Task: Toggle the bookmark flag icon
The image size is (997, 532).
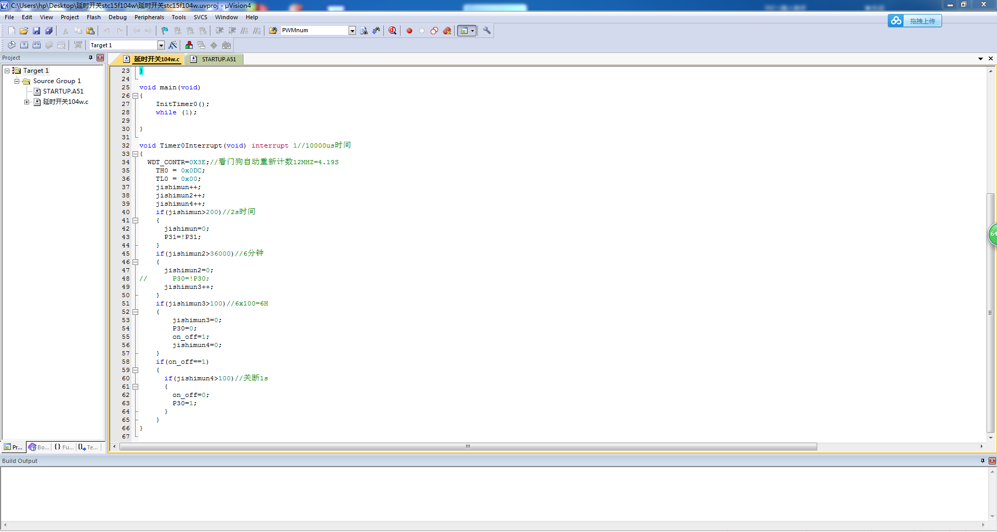Action: click(165, 31)
